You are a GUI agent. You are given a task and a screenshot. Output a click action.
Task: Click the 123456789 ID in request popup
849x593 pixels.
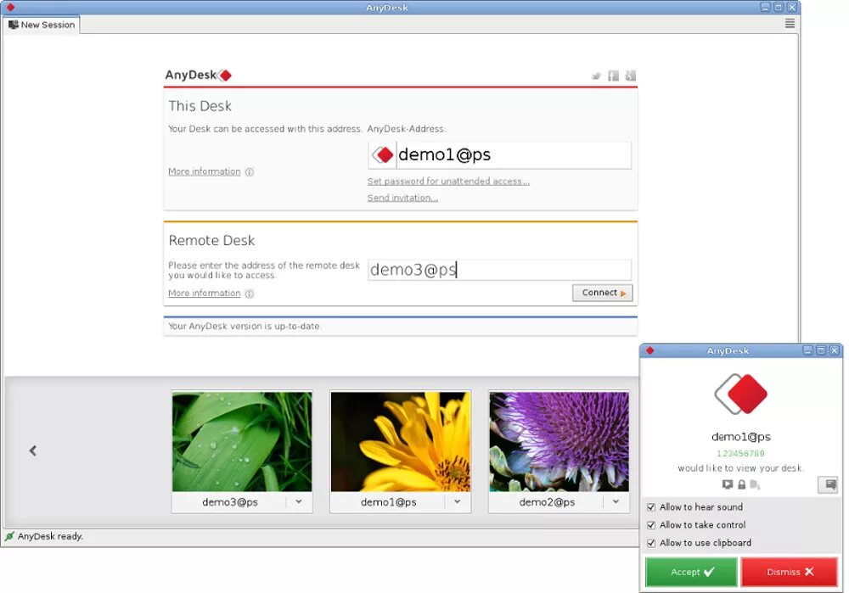tap(740, 453)
